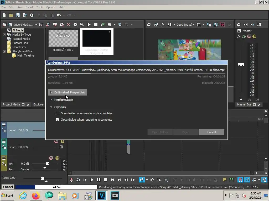Undo the last action with undo arrow

(x=59, y=15)
